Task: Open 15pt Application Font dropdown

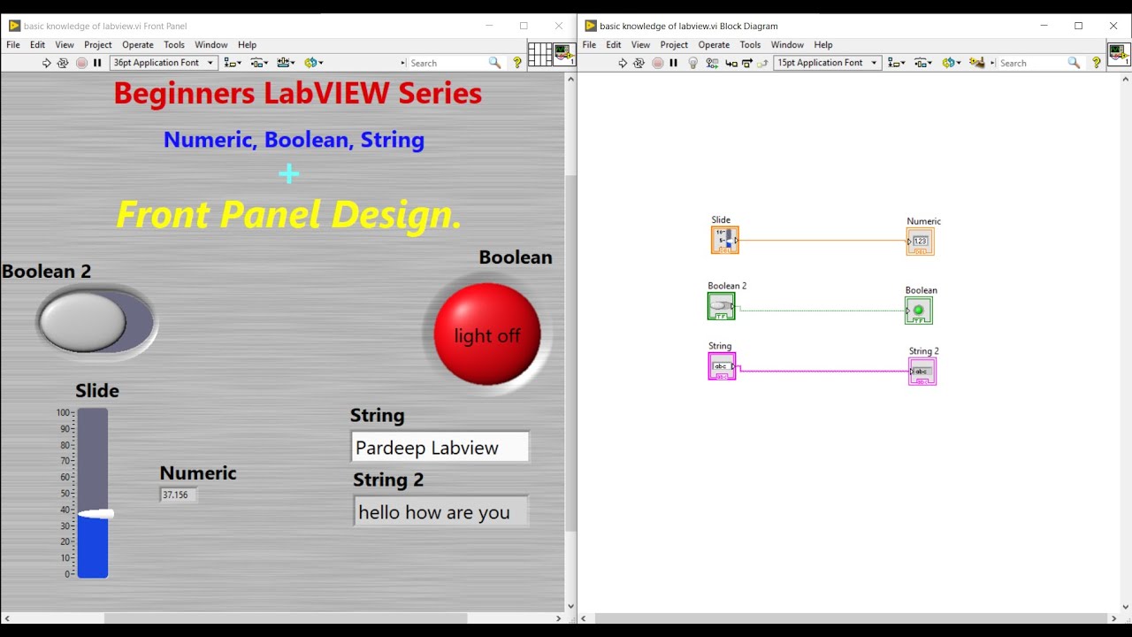Action: 828,63
